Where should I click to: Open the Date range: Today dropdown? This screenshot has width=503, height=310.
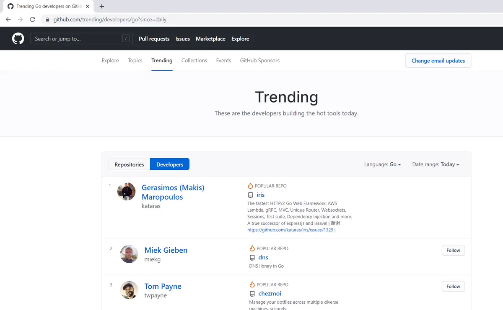(x=436, y=164)
